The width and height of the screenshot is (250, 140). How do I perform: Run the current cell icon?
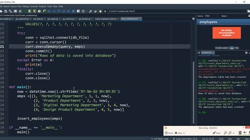(x=30, y=11)
